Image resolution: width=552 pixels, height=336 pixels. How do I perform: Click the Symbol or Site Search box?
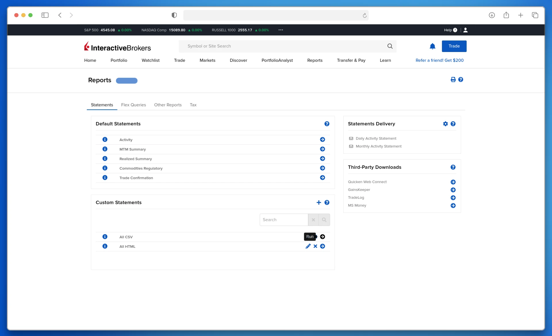[285, 46]
